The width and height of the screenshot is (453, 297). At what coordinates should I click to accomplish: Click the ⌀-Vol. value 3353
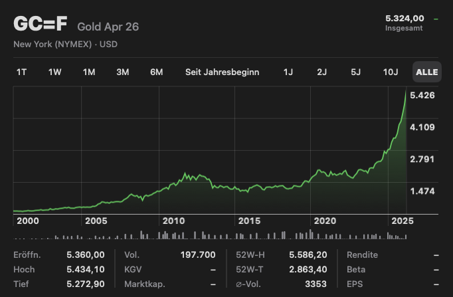coord(316,284)
